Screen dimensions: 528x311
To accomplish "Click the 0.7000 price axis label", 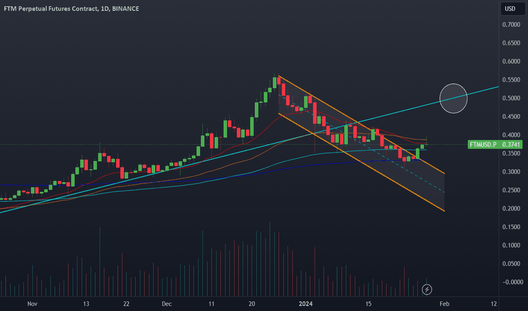I will tap(511, 24).
